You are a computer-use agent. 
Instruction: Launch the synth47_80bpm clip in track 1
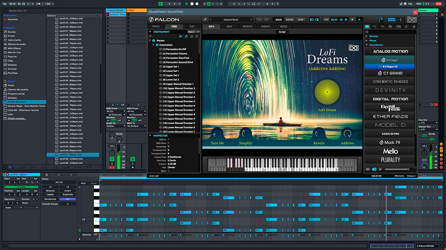coord(108,14)
